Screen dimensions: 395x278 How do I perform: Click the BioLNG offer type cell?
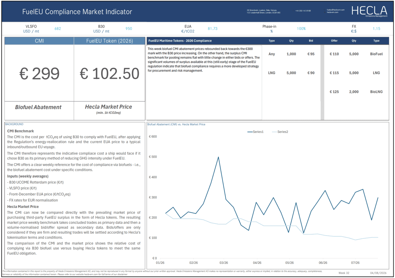pos(376,92)
